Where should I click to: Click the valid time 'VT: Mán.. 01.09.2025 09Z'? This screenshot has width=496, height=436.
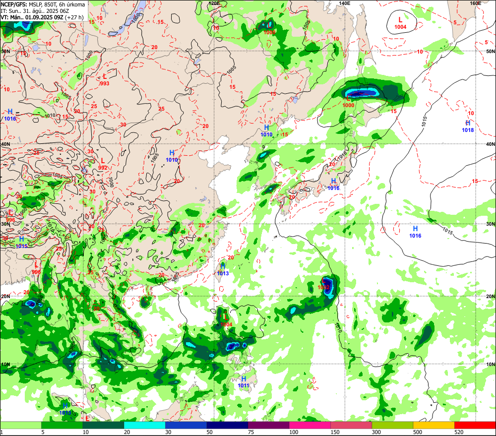32,17
